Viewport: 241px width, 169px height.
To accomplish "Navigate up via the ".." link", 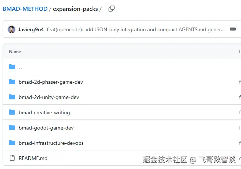I will click(20, 67).
